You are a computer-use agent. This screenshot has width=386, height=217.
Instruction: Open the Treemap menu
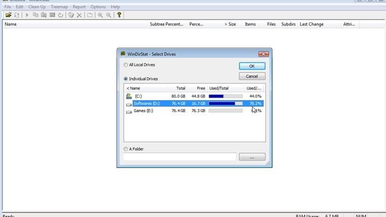pos(59,7)
